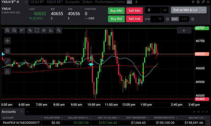The height and width of the screenshot is (126, 211).
Task: Sort by DOLLAR OPEN column header
Action: click(x=52, y=118)
